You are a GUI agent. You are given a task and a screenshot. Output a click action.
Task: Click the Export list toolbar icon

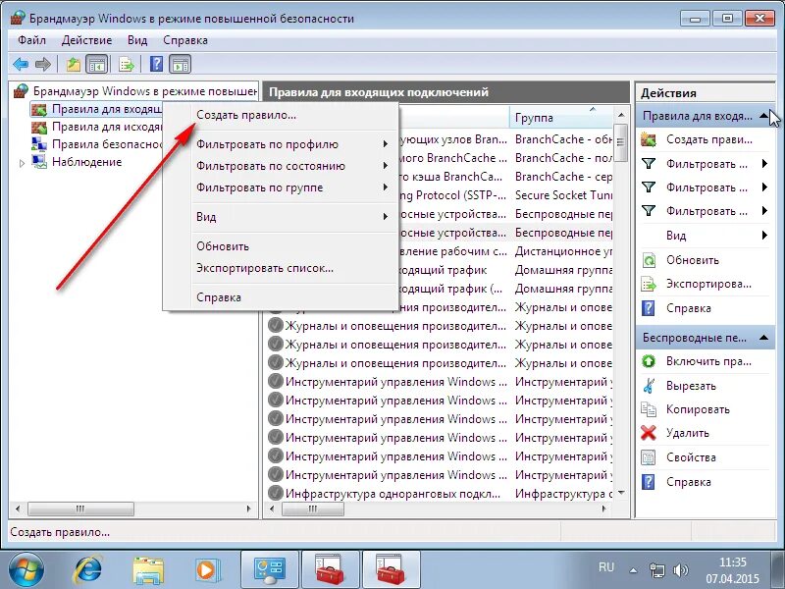[127, 64]
